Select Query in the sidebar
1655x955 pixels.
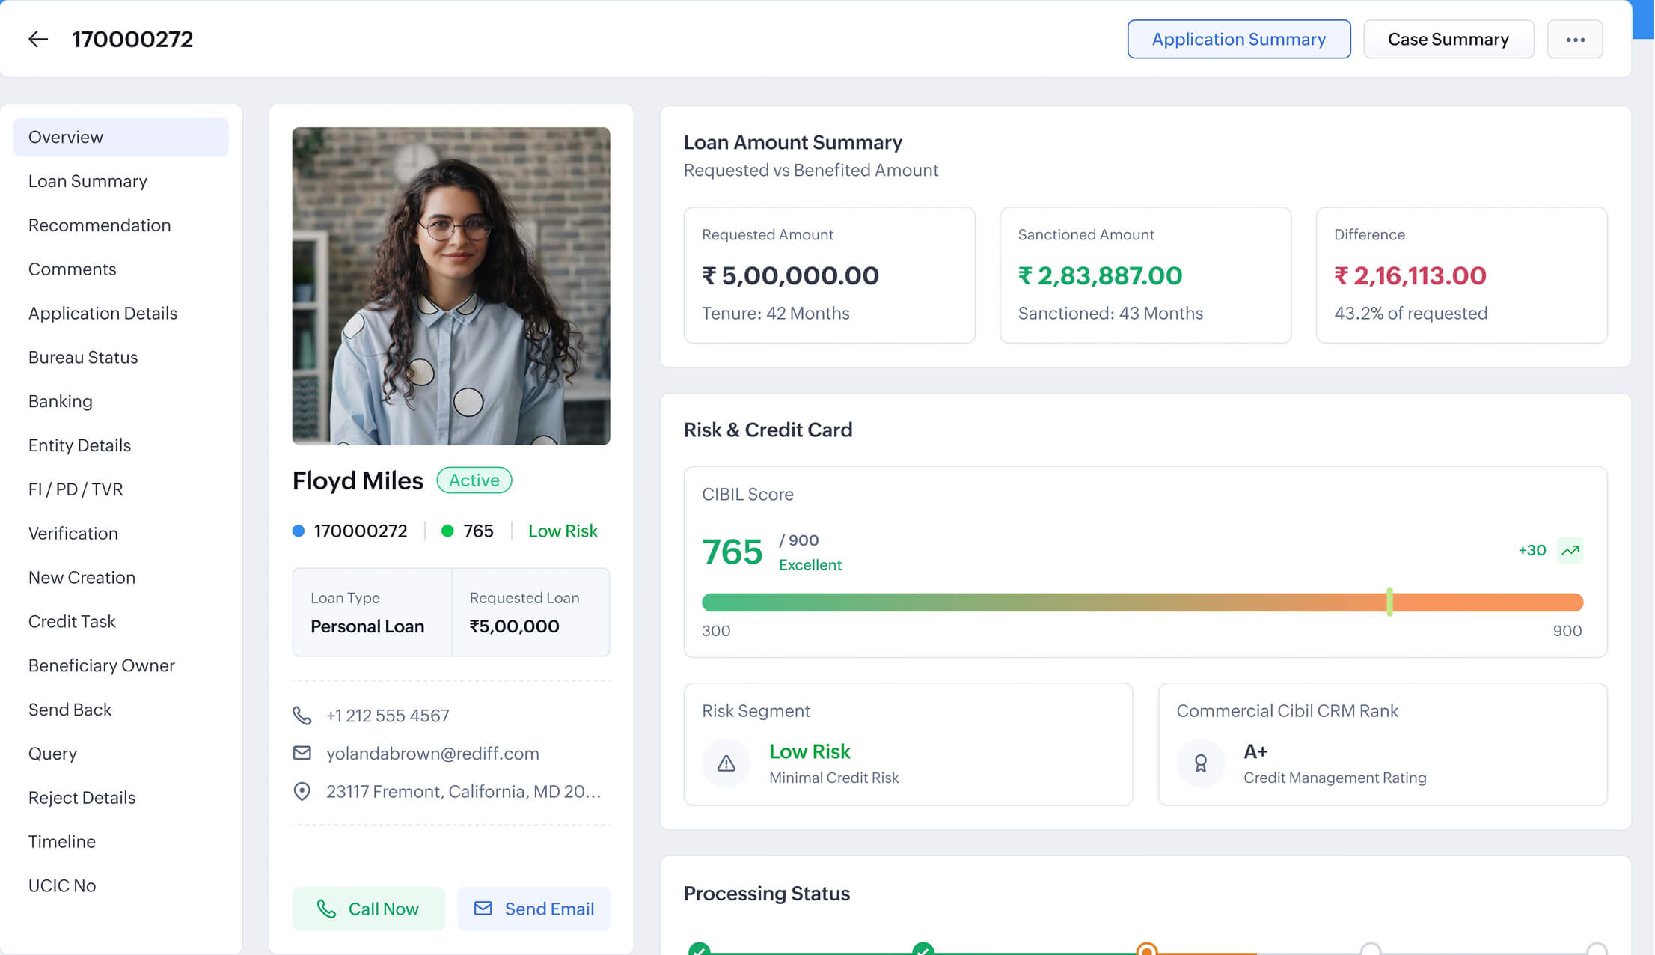tap(121, 754)
